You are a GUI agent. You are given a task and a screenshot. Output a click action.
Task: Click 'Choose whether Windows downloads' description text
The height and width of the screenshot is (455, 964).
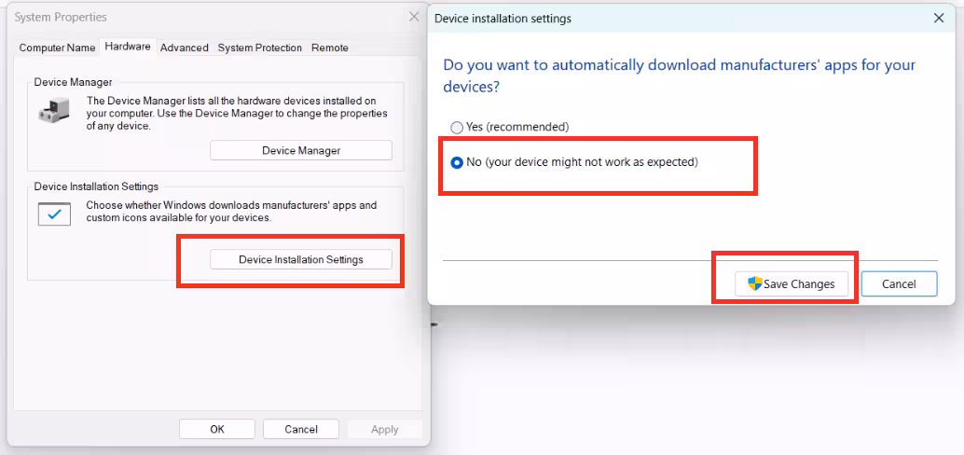click(232, 212)
